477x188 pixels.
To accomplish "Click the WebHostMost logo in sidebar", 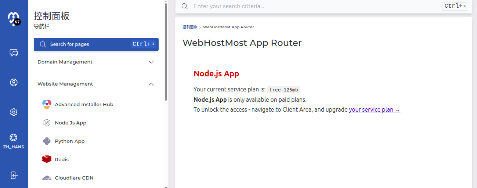I will click(14, 18).
